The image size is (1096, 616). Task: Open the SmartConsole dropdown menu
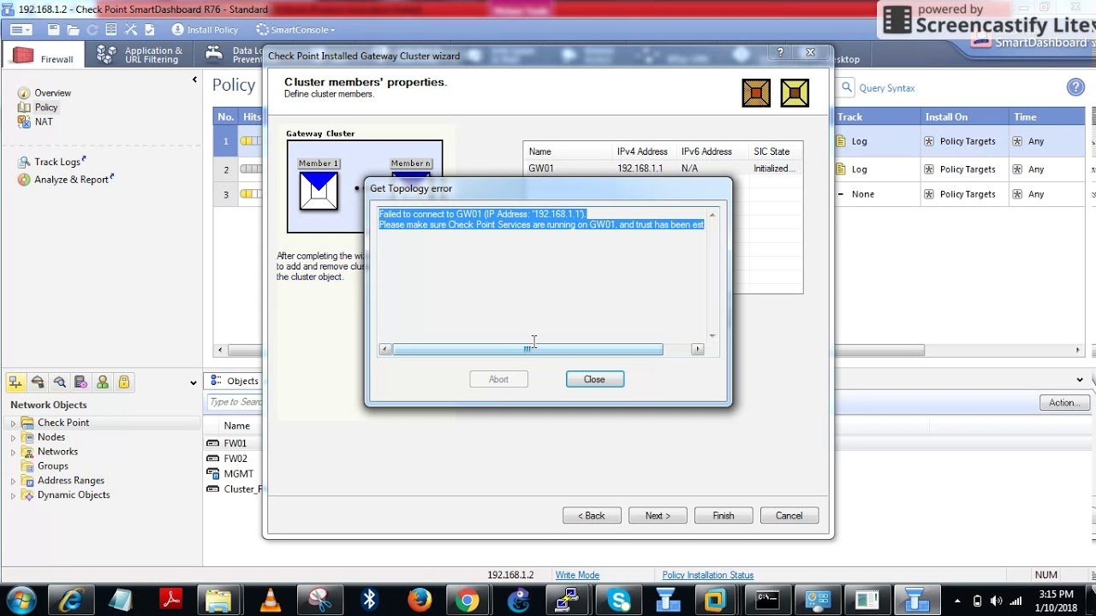coord(295,30)
